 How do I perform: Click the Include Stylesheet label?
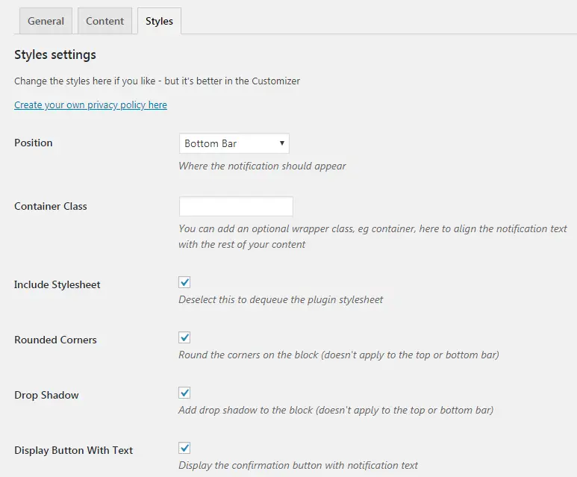point(57,285)
